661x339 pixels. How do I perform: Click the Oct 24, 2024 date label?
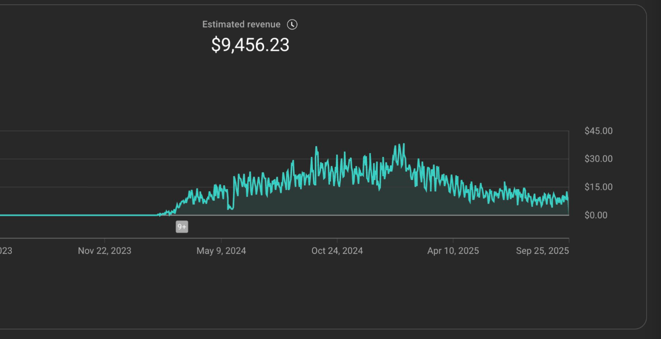tap(337, 250)
